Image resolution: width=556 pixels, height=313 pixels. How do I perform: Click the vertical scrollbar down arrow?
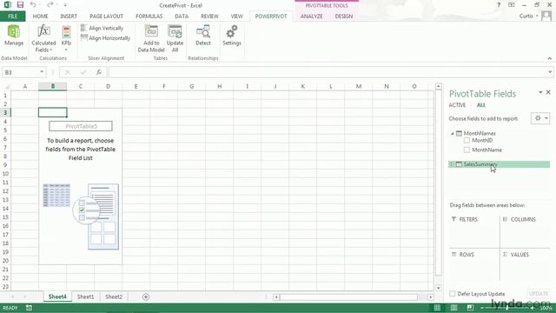(x=438, y=288)
